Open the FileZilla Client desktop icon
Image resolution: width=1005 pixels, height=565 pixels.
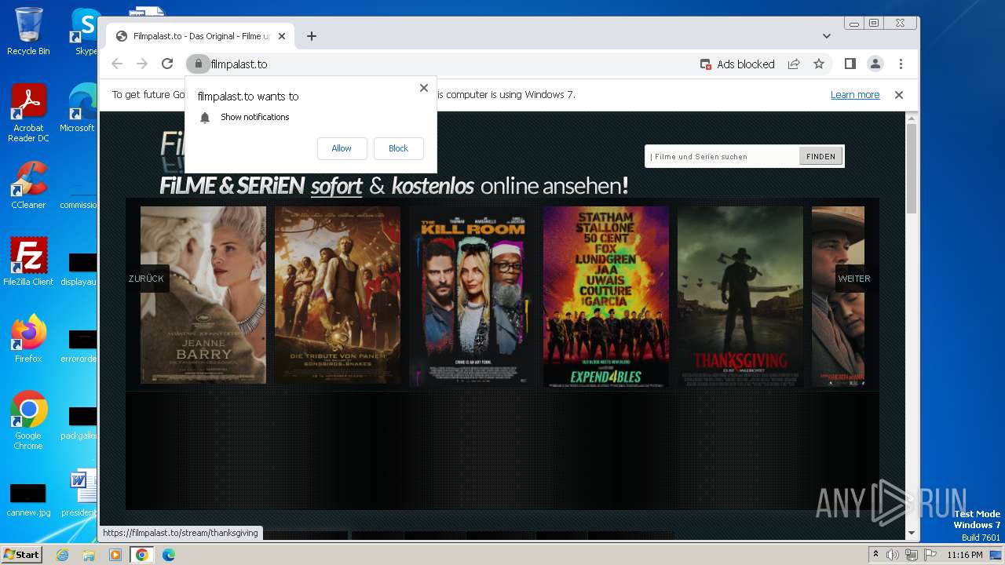[x=28, y=262]
